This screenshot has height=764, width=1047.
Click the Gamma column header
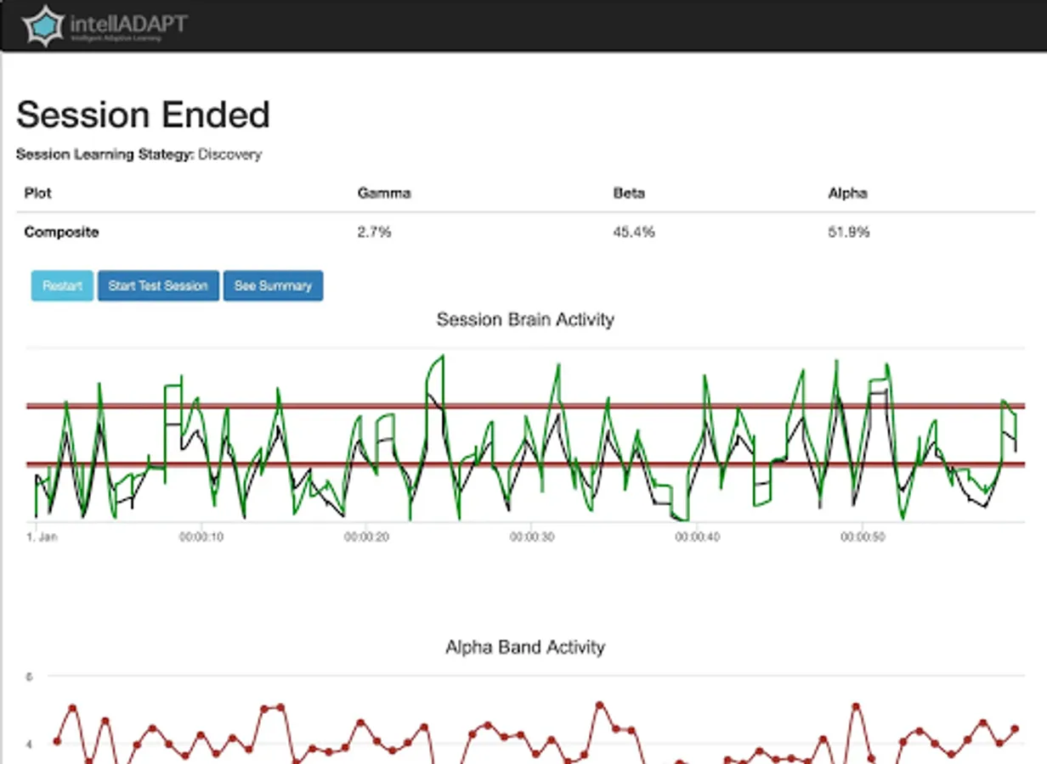pyautogui.click(x=384, y=193)
